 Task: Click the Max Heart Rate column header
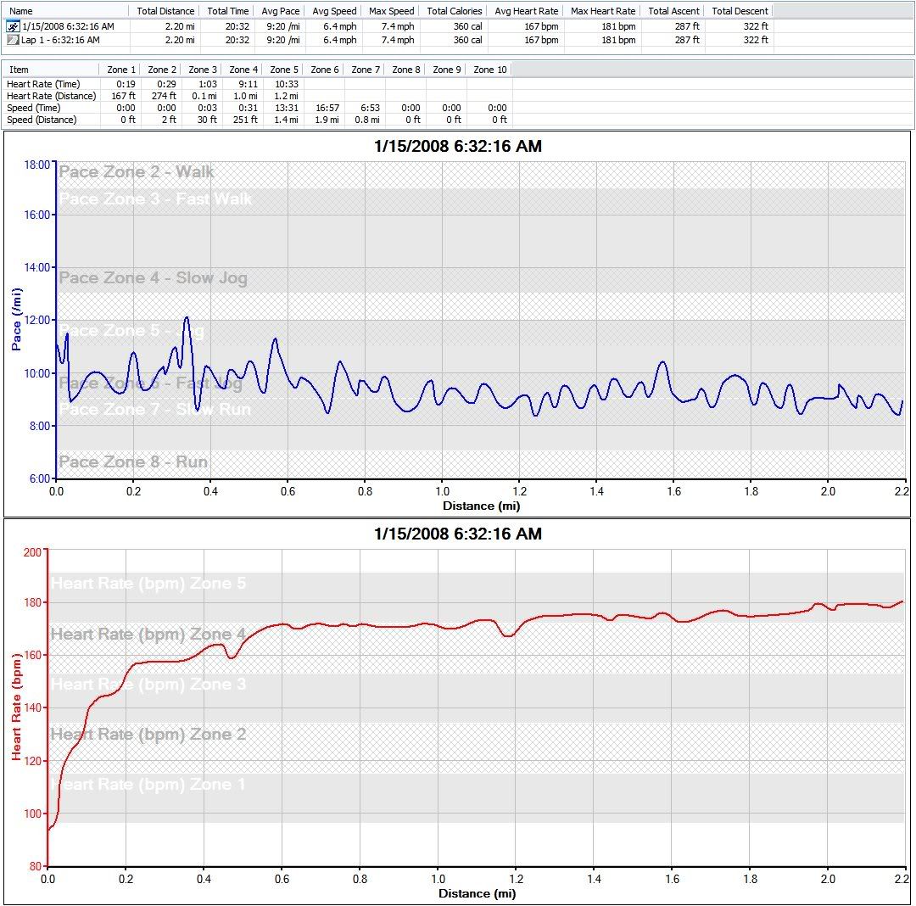click(603, 11)
